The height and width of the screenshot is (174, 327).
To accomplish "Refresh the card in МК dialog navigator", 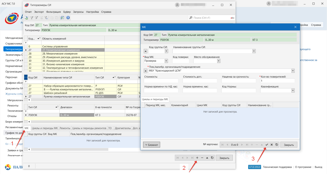I will click(x=277, y=145).
